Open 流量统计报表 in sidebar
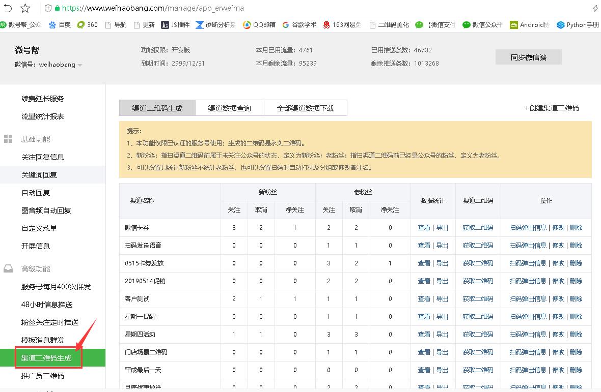Image resolution: width=601 pixels, height=392 pixels. (x=43, y=116)
